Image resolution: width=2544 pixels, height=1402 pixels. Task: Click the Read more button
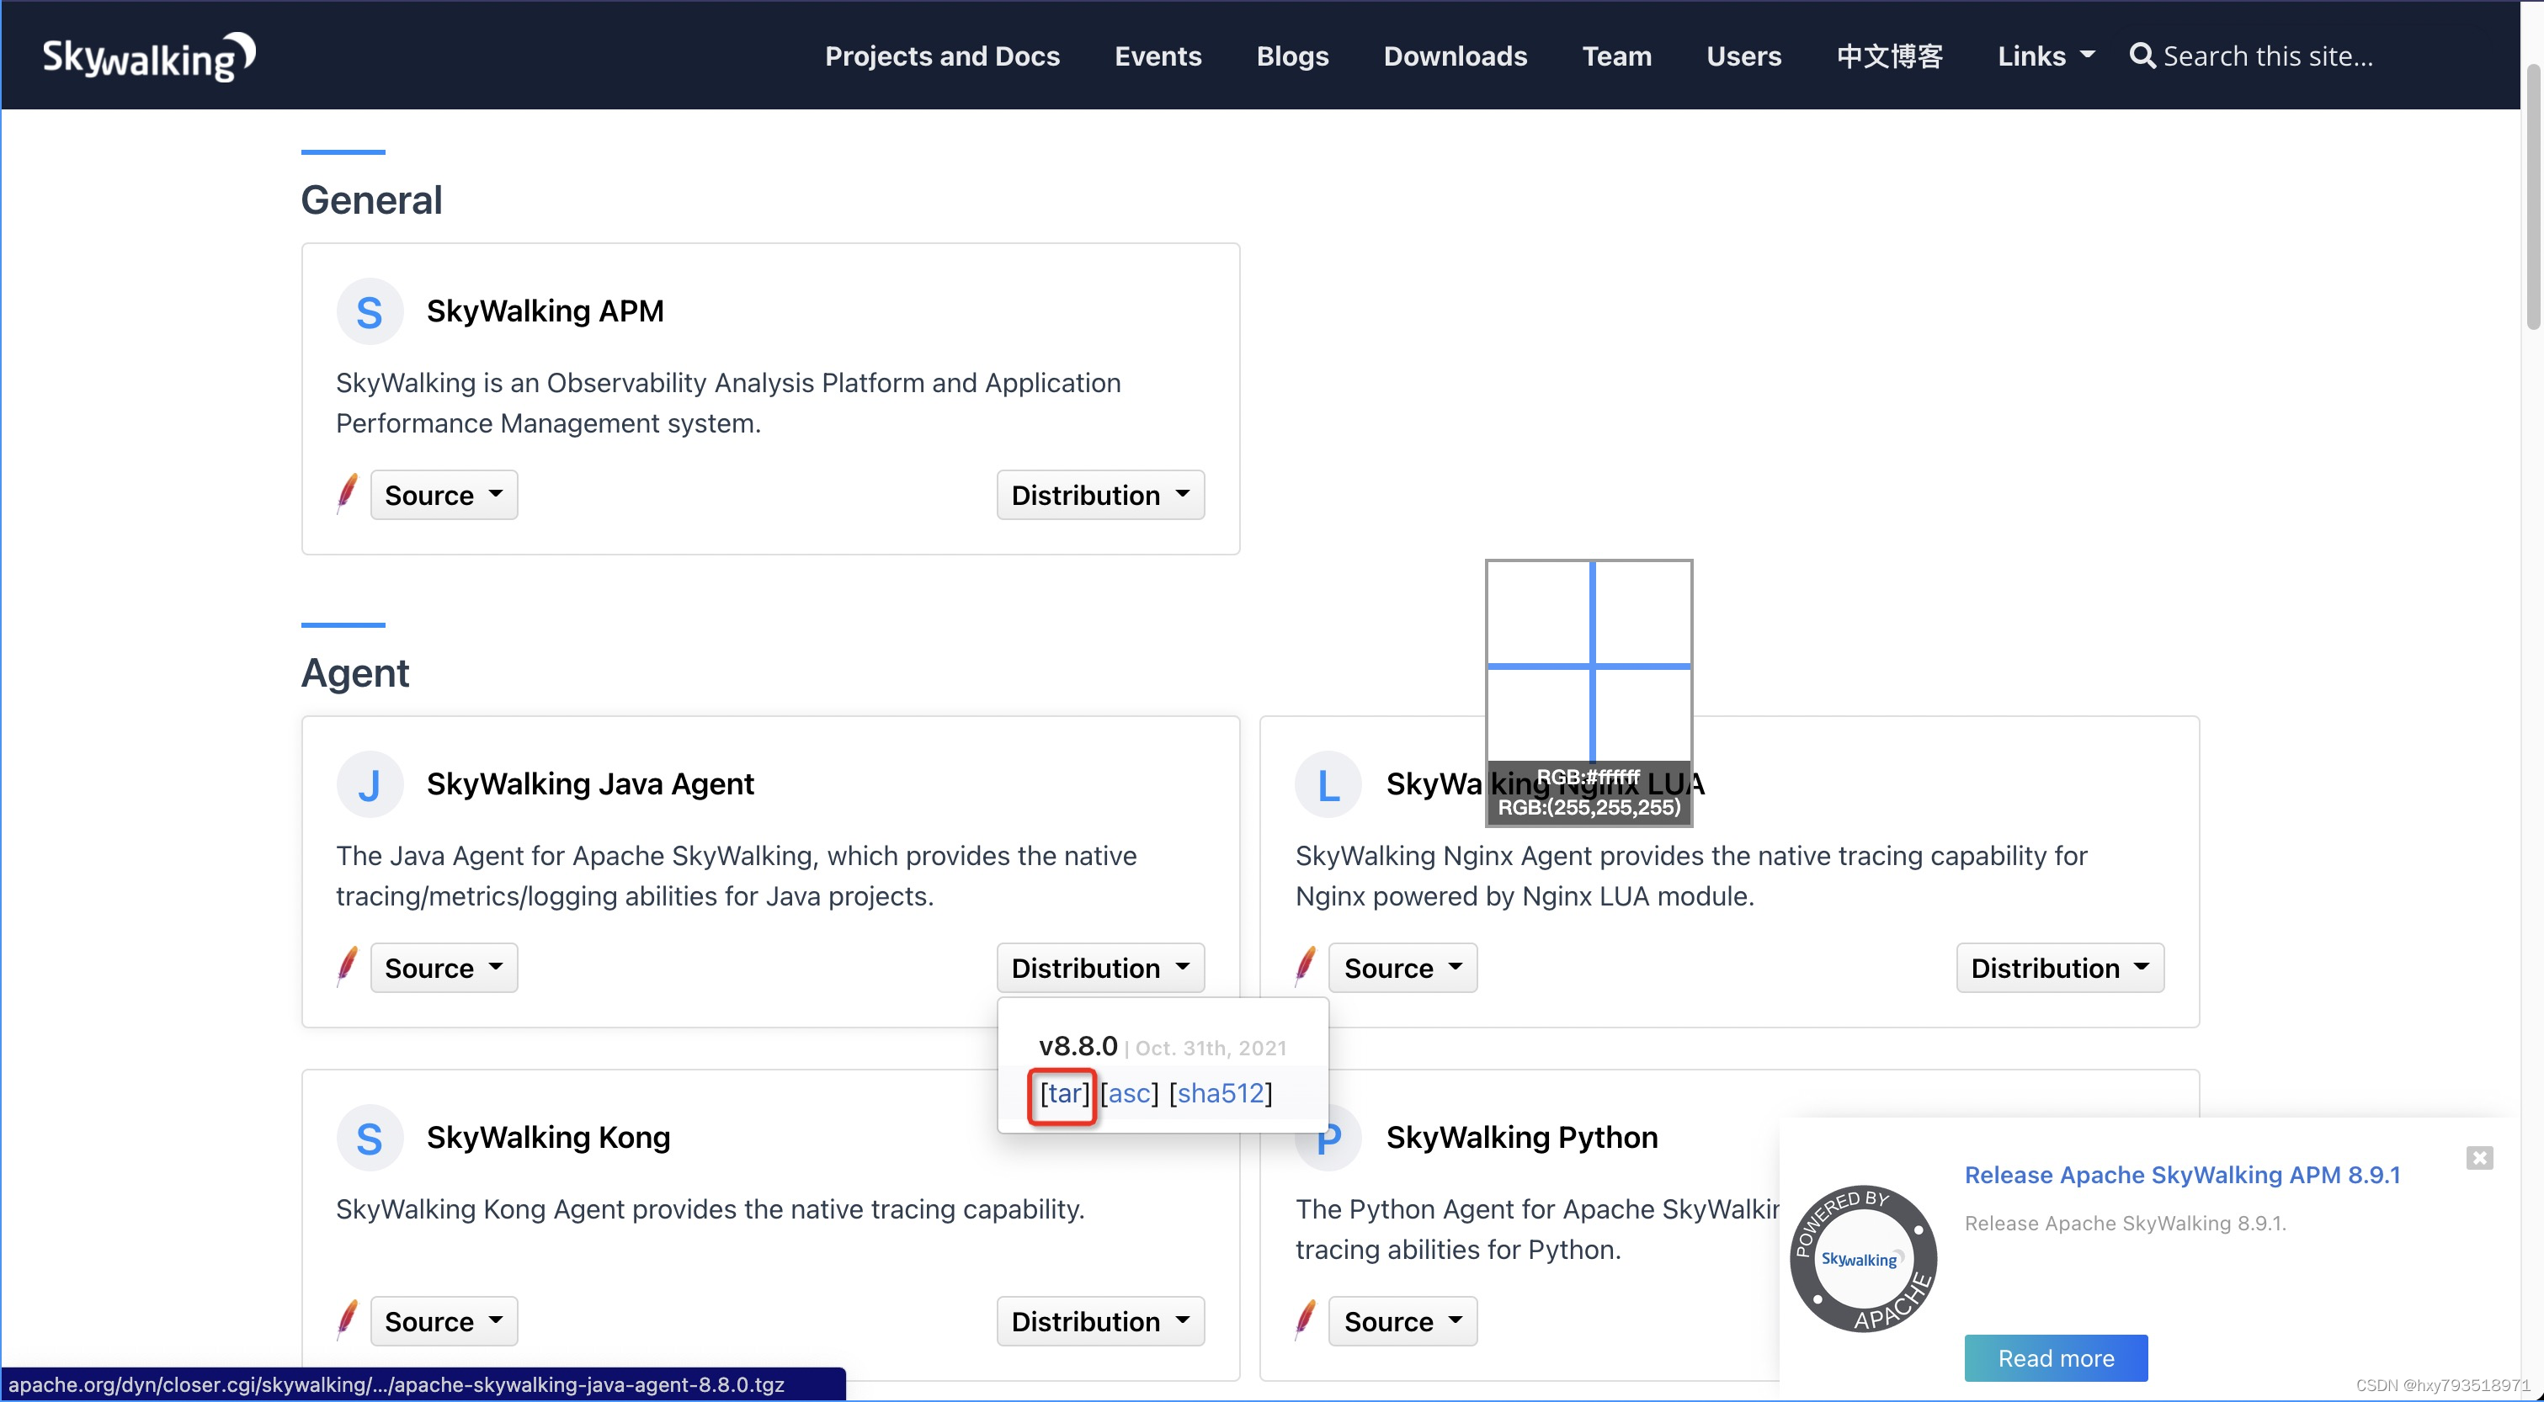point(2055,1358)
